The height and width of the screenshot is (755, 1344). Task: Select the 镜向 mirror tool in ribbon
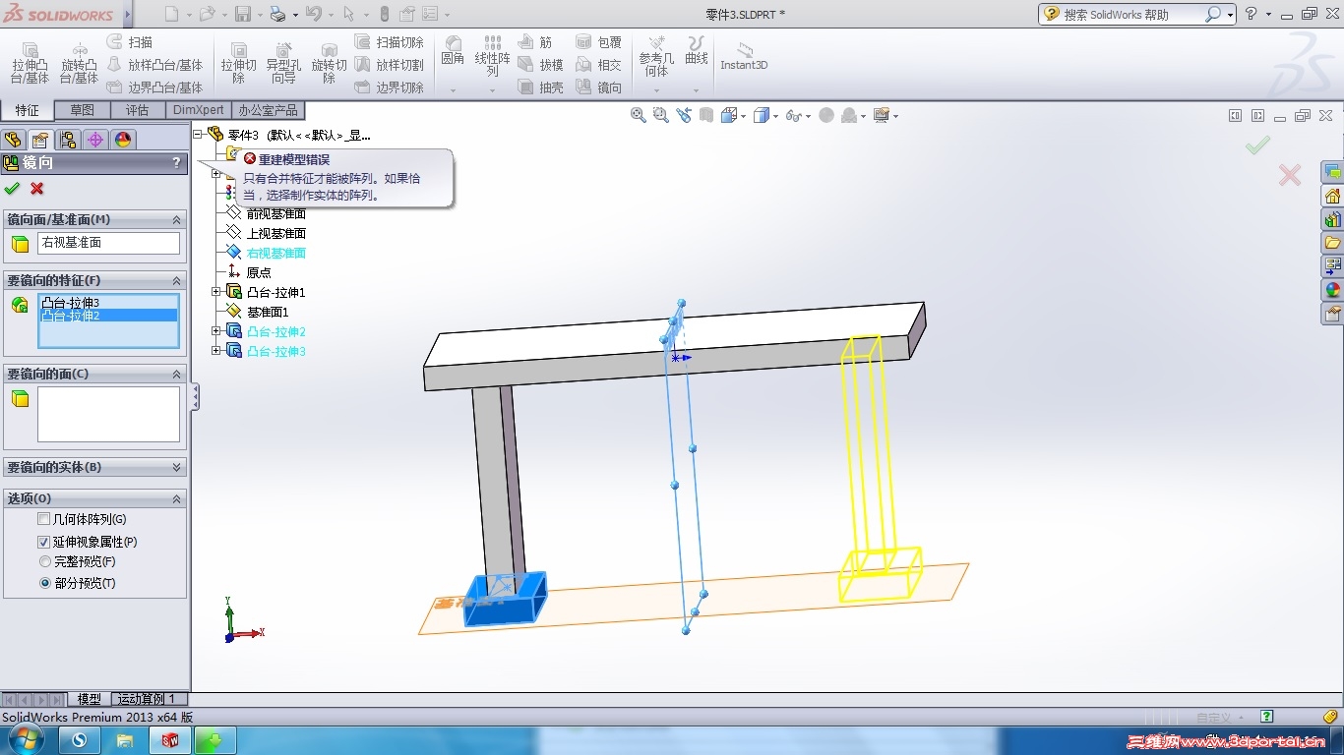pos(598,87)
